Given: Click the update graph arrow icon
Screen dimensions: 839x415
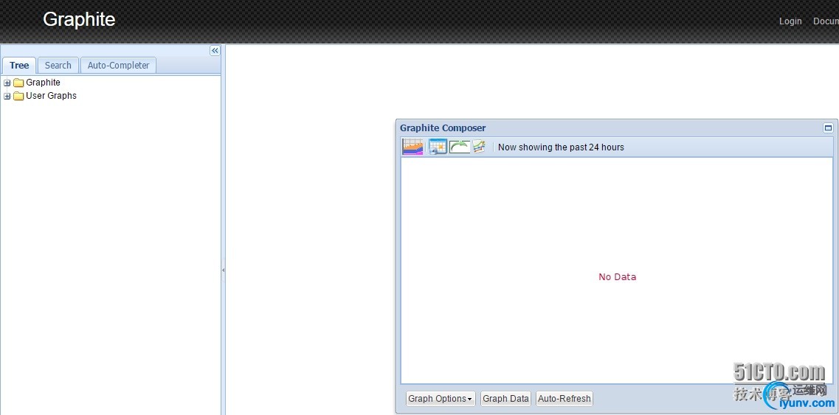Looking at the screenshot, I should [x=460, y=147].
